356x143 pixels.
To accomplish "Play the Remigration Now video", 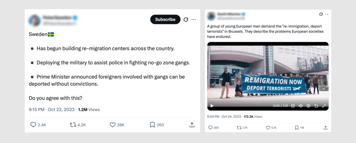I will pos(212,106).
